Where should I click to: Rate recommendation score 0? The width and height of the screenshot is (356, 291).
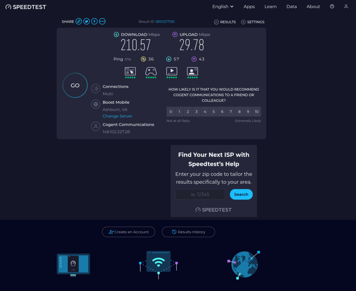[171, 112]
